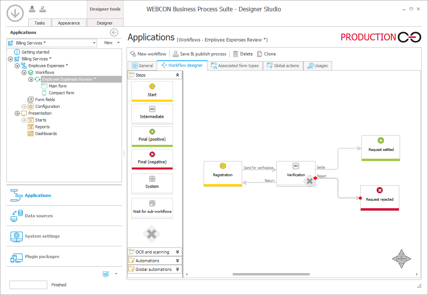This screenshot has height=295, width=428.
Task: Click the Reports icon in the tree
Action: 31,127
